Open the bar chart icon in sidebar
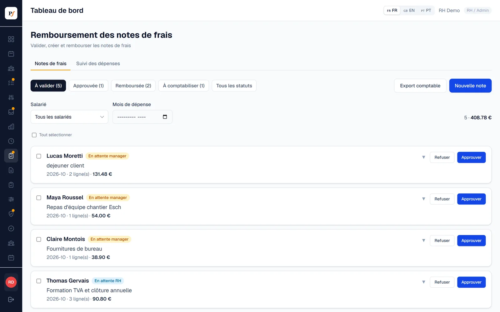Viewport: 500px width, 312px height. 11,126
